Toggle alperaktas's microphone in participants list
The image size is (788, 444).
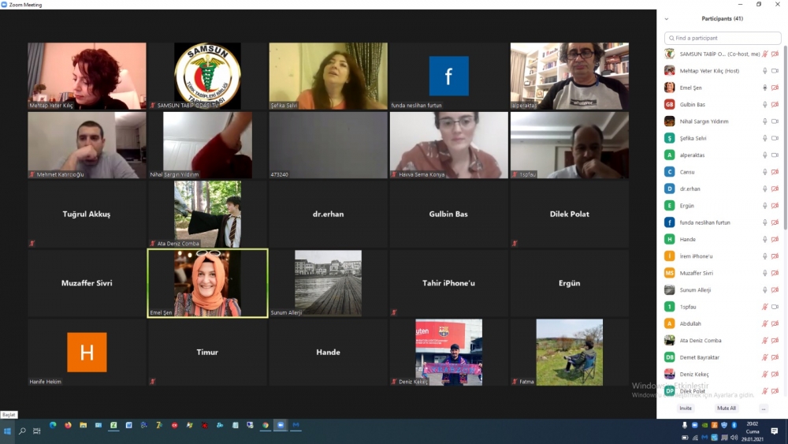[764, 155]
